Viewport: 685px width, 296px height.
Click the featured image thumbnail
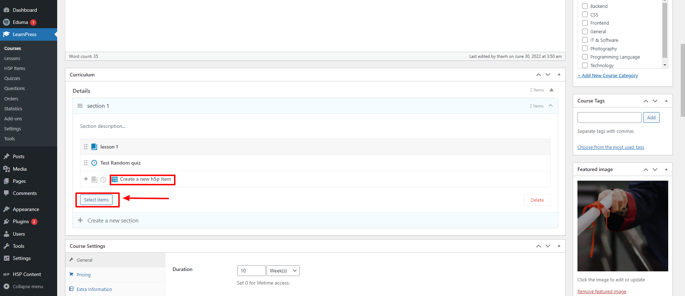click(x=623, y=226)
